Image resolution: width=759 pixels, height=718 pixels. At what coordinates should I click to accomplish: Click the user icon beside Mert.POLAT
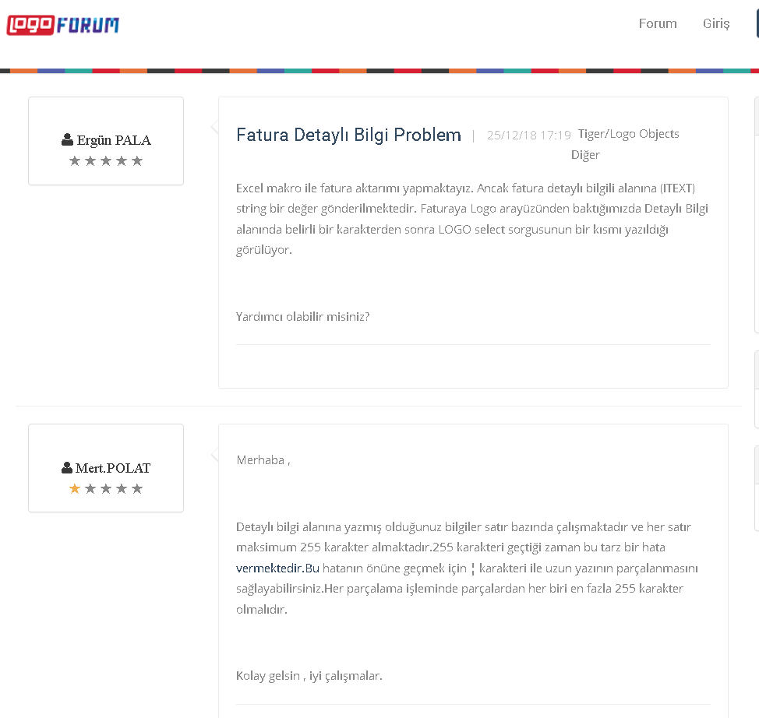coord(67,469)
